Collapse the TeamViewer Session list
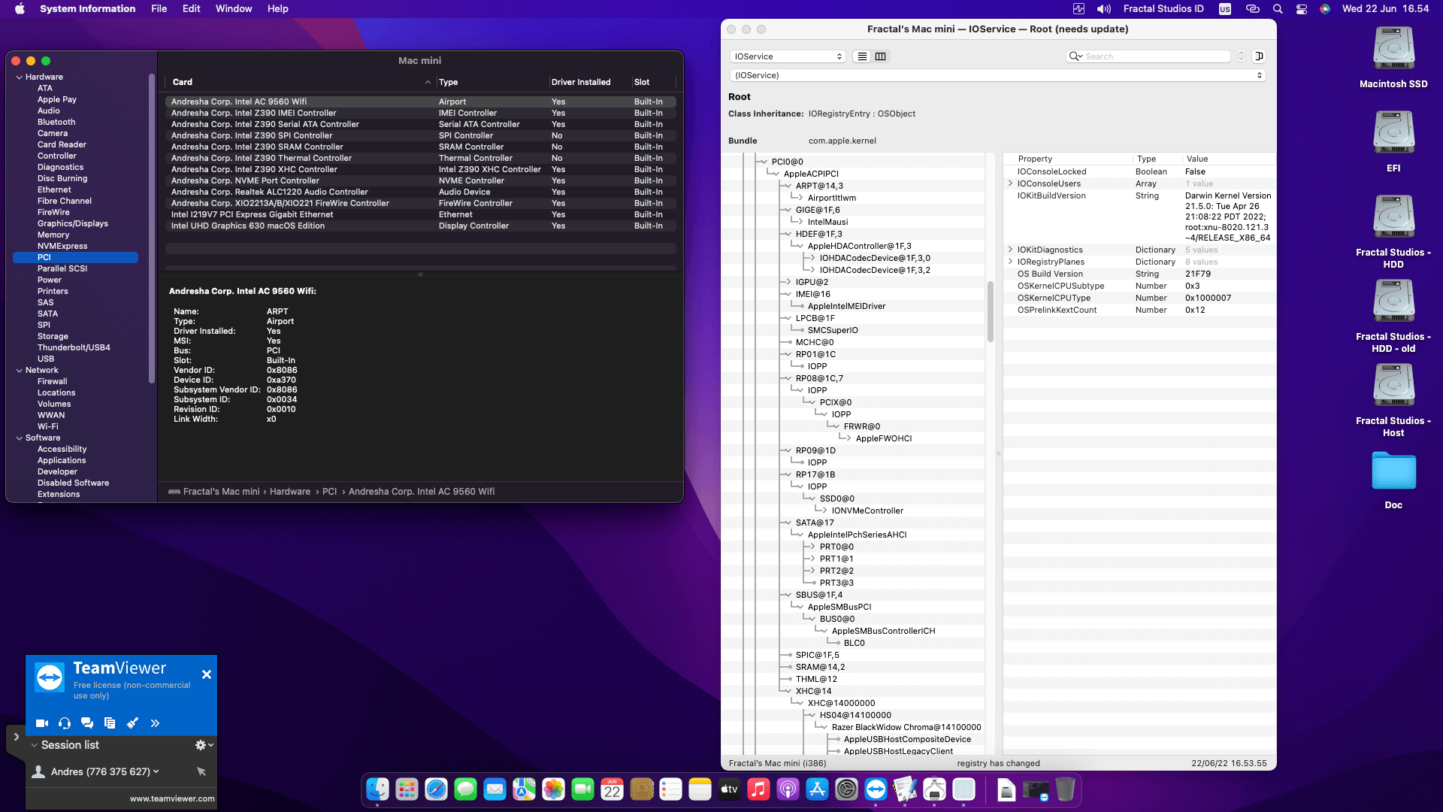Image resolution: width=1443 pixels, height=812 pixels. pos(35,745)
